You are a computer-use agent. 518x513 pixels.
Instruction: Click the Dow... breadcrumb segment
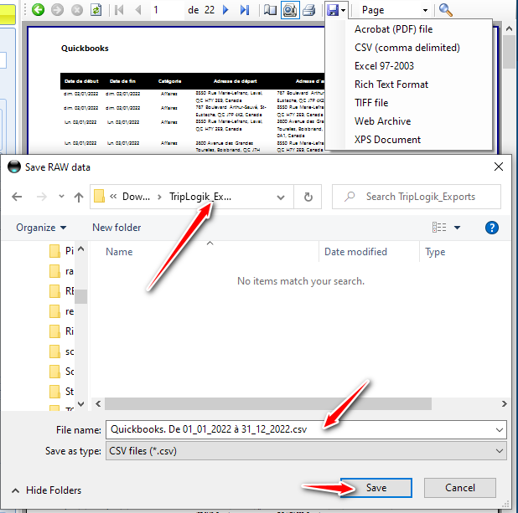coord(136,197)
